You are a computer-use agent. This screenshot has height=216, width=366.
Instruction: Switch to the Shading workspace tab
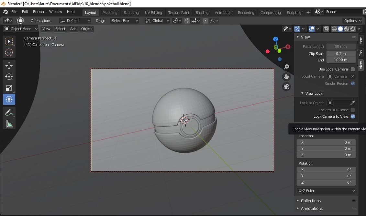(202, 13)
